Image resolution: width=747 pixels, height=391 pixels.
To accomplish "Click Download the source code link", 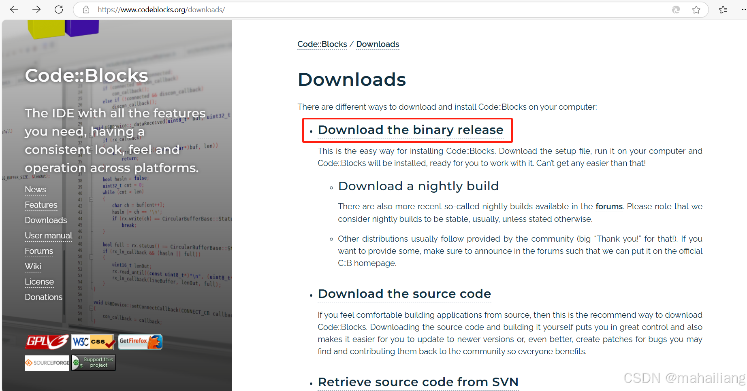I will point(404,294).
